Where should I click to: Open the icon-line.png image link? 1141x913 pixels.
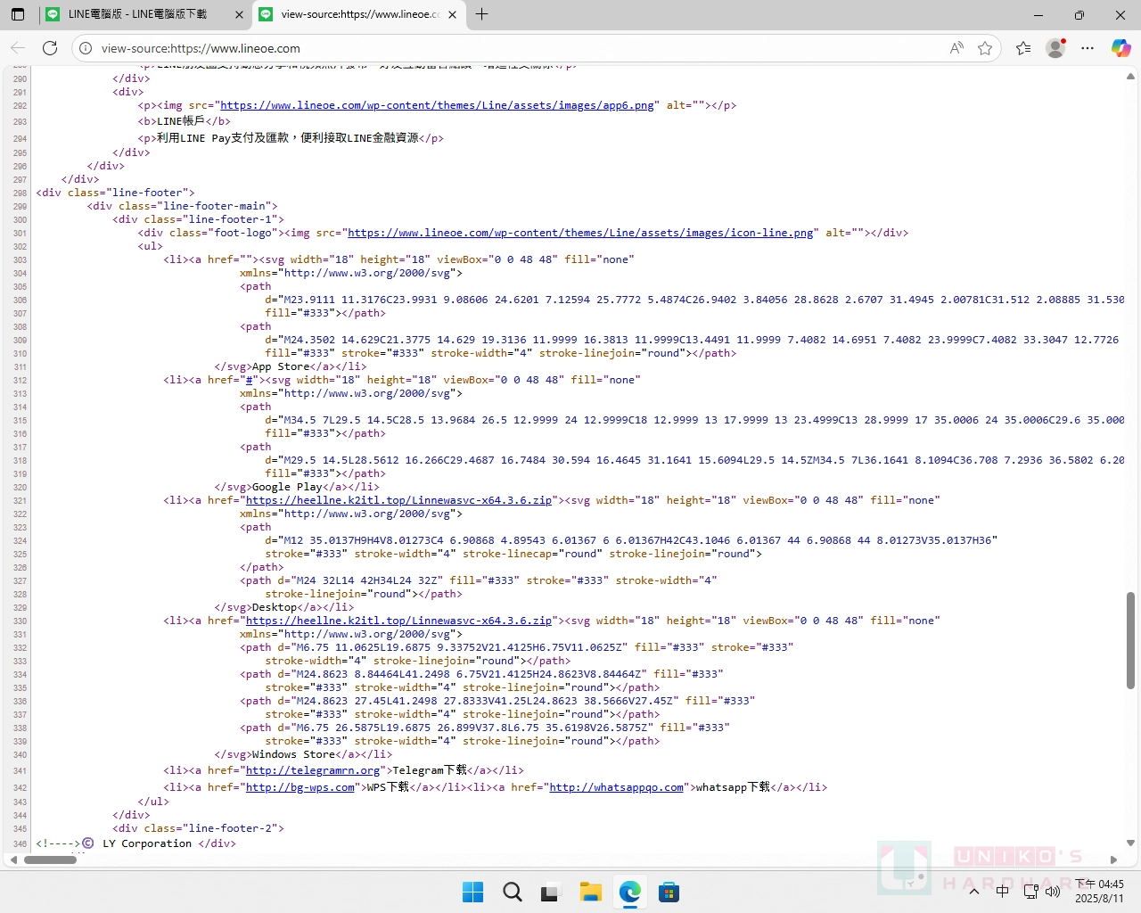[x=580, y=233]
